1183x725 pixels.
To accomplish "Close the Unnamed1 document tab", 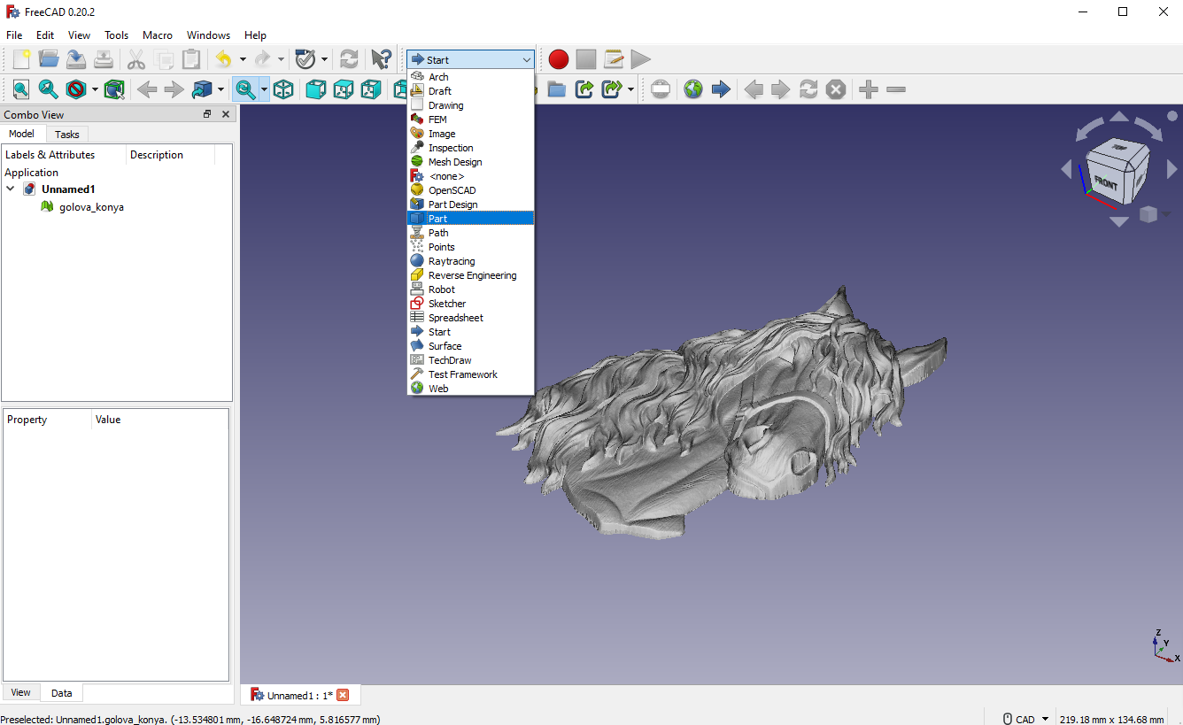I will pos(344,696).
